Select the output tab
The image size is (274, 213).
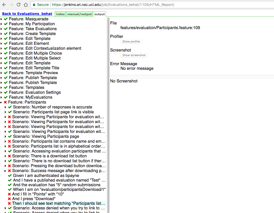99,14
